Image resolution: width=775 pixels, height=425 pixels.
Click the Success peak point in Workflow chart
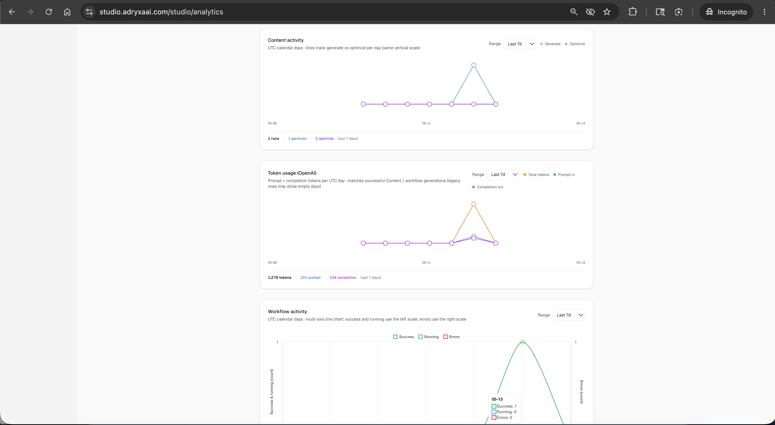(x=523, y=342)
